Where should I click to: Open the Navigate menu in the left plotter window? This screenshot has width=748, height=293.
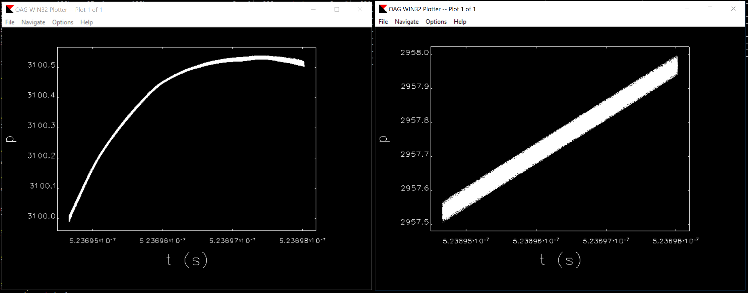(33, 22)
